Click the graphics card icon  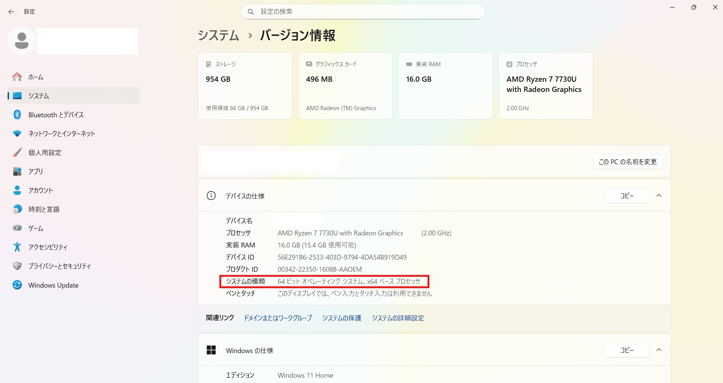309,64
